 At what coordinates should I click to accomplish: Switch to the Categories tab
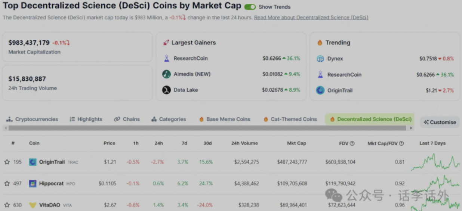(x=169, y=119)
